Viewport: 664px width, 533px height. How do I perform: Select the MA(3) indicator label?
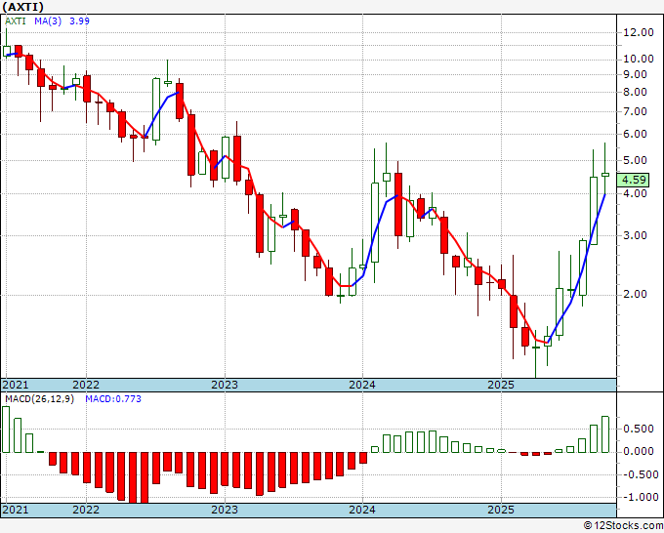(48, 20)
